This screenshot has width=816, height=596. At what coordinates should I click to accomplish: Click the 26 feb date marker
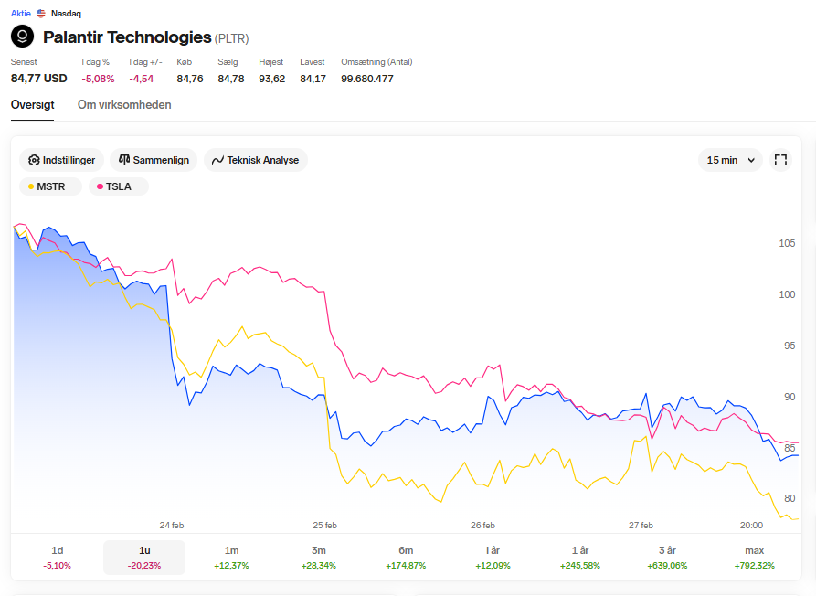[x=483, y=526]
